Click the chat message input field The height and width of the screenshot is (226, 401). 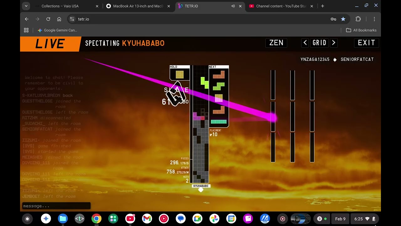[x=56, y=206]
